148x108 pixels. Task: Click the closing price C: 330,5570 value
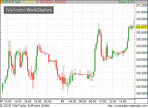pyautogui.click(x=28, y=2)
